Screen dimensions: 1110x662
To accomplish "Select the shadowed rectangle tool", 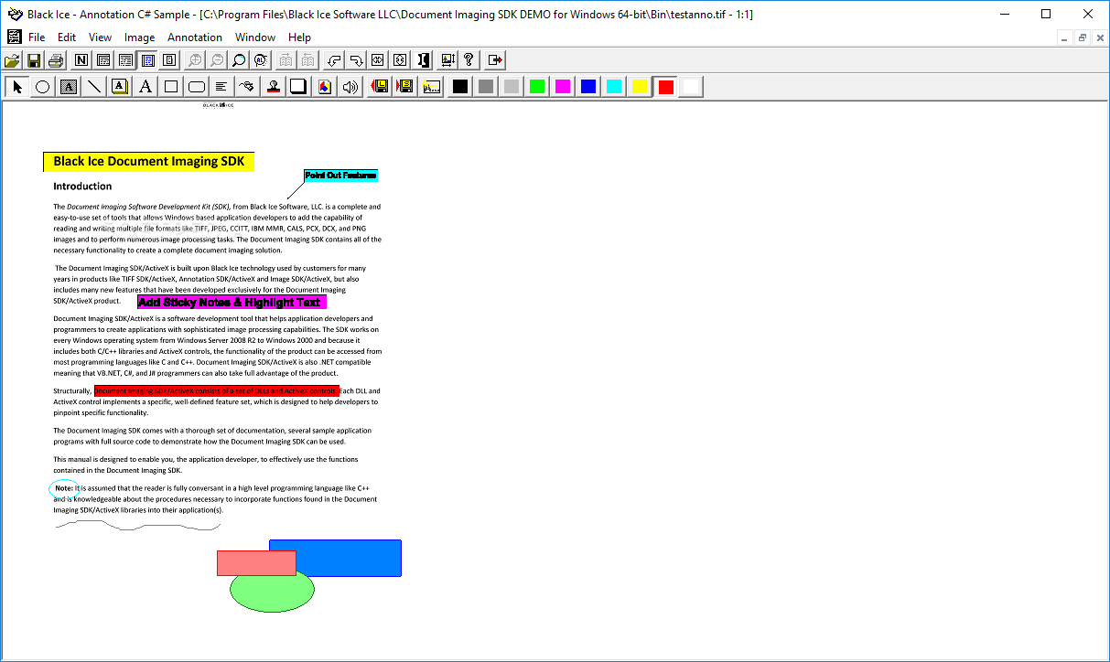I will coord(298,87).
